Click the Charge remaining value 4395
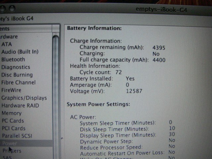Screen dimensions: 212x159 159,48
